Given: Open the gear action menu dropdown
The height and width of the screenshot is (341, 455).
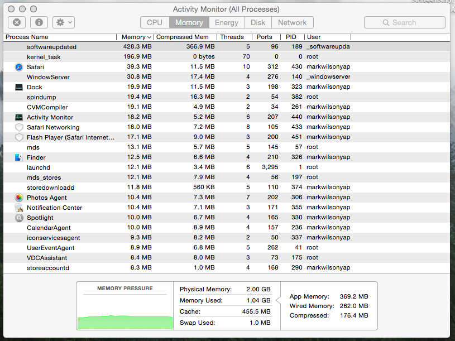Looking at the screenshot, I should coord(64,22).
